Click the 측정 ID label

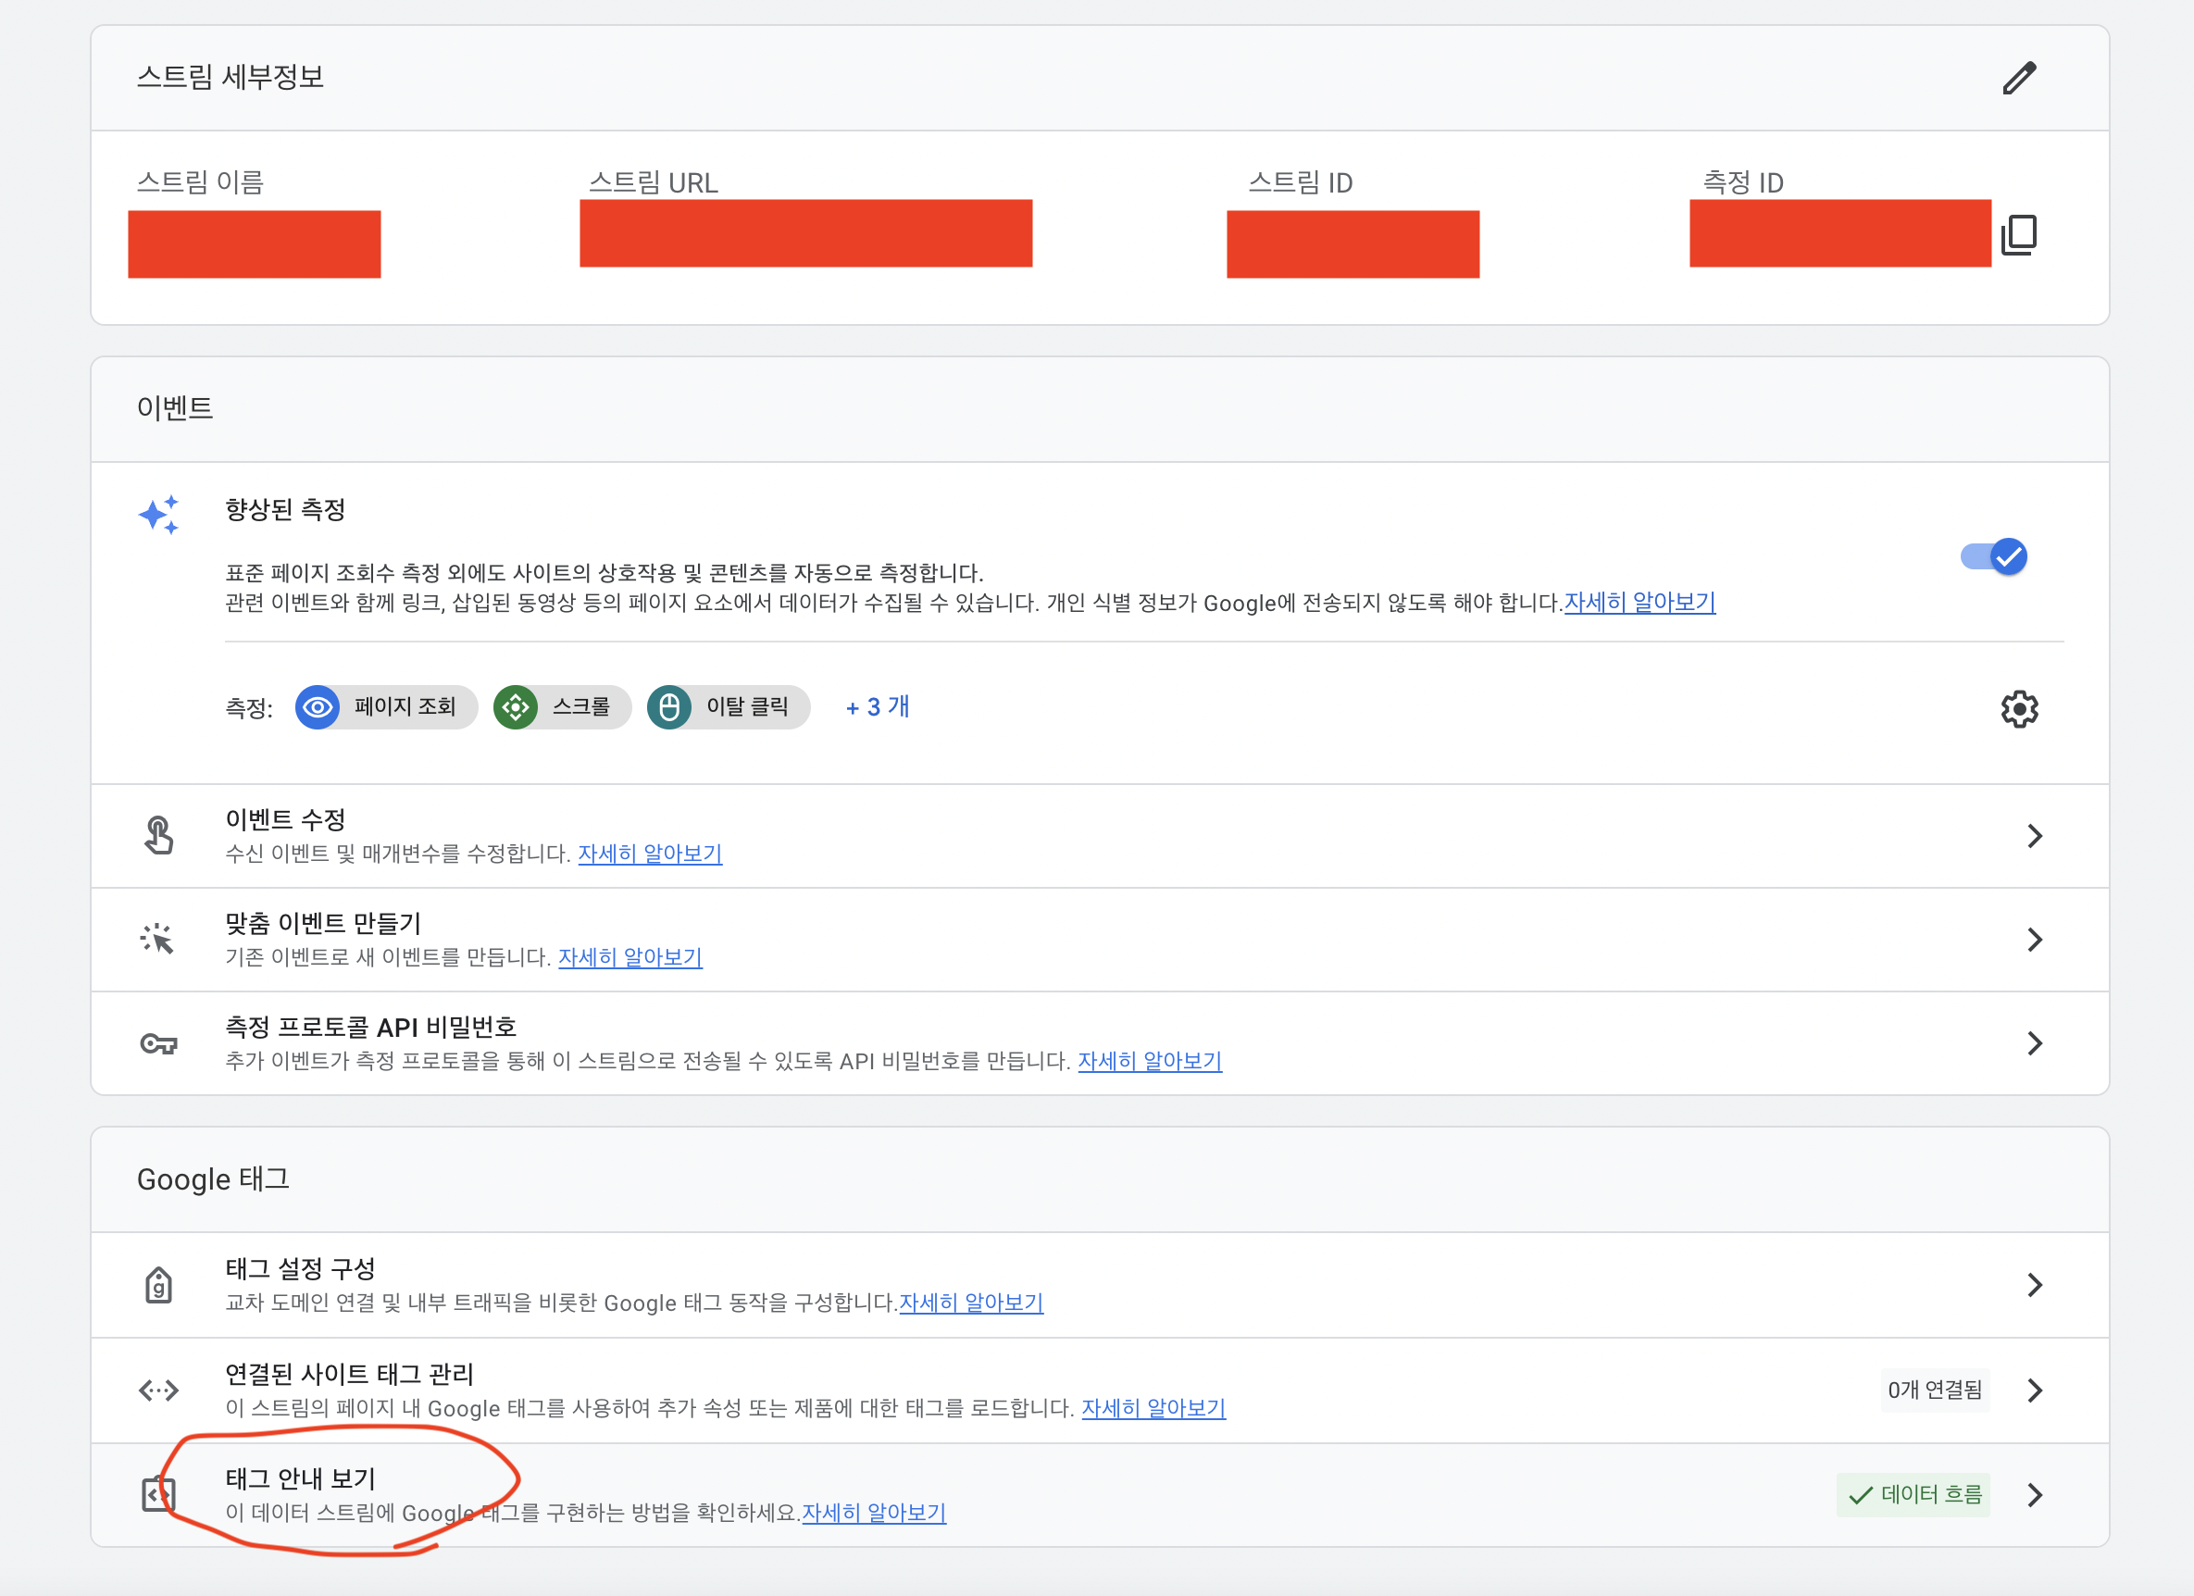coord(1742,182)
